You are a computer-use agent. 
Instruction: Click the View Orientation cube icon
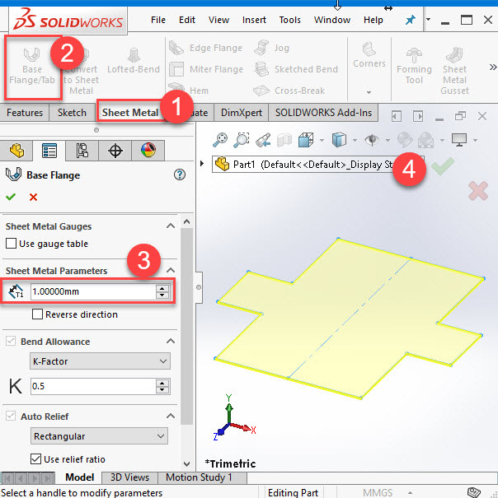click(306, 140)
